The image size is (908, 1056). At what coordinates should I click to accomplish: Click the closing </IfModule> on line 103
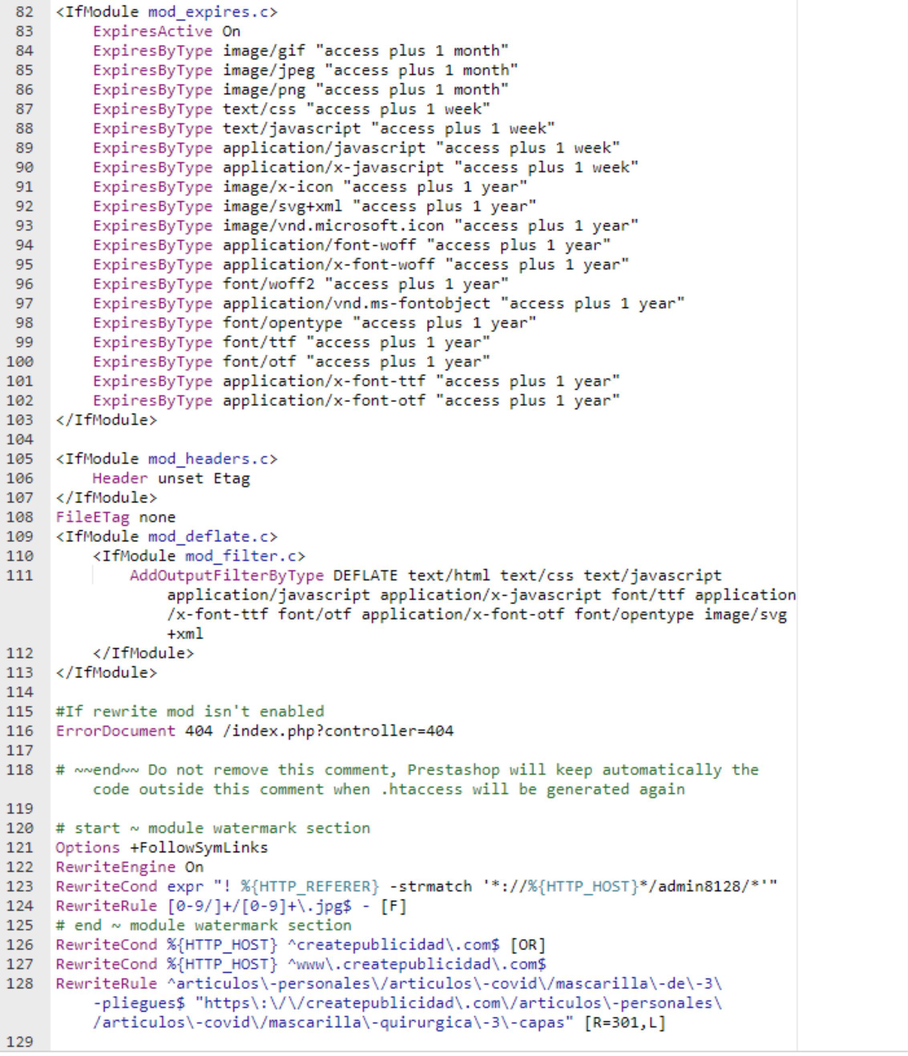107,421
